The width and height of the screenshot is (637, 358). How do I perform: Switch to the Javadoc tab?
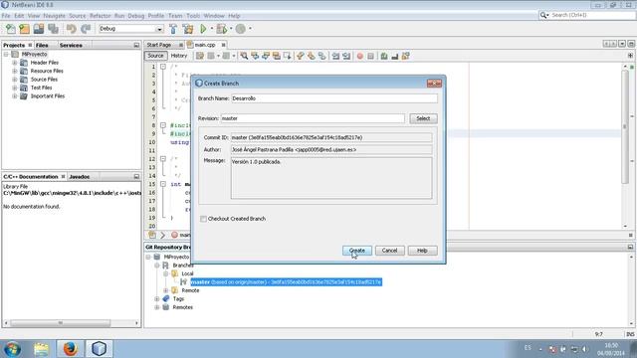point(80,177)
